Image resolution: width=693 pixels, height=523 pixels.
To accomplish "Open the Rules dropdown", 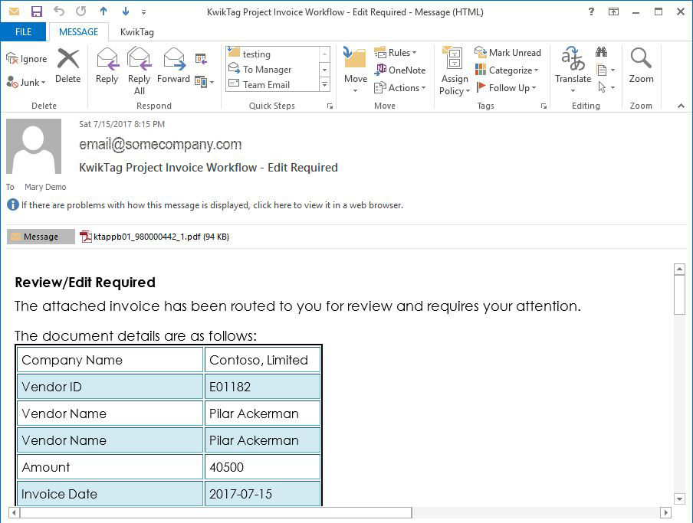I will 396,53.
